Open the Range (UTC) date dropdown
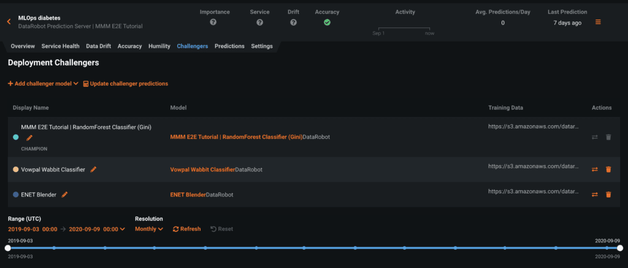 point(66,229)
